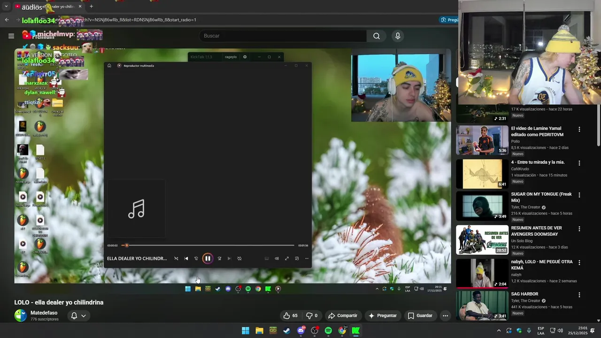Open ESP LAA language switcher in tray

pyautogui.click(x=541, y=330)
